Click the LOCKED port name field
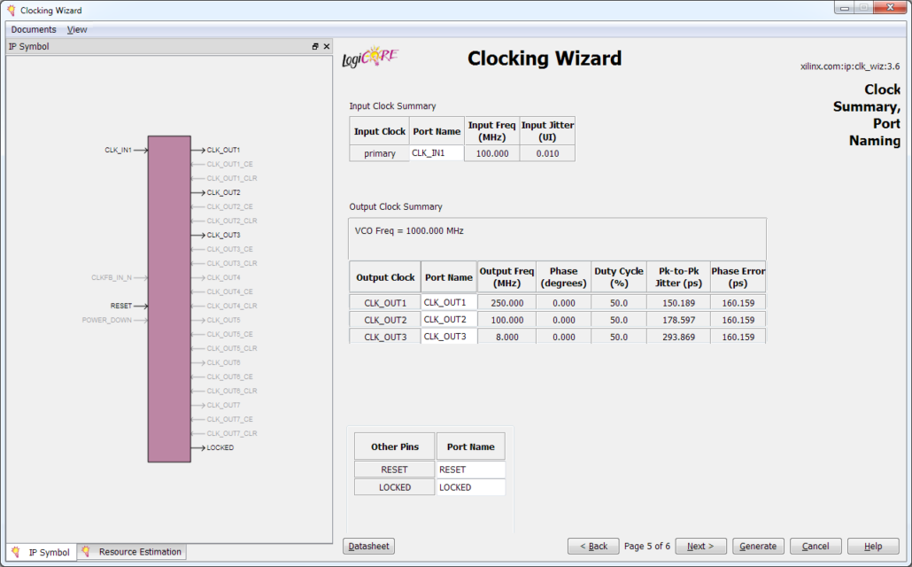Image resolution: width=912 pixels, height=567 pixels. [470, 487]
